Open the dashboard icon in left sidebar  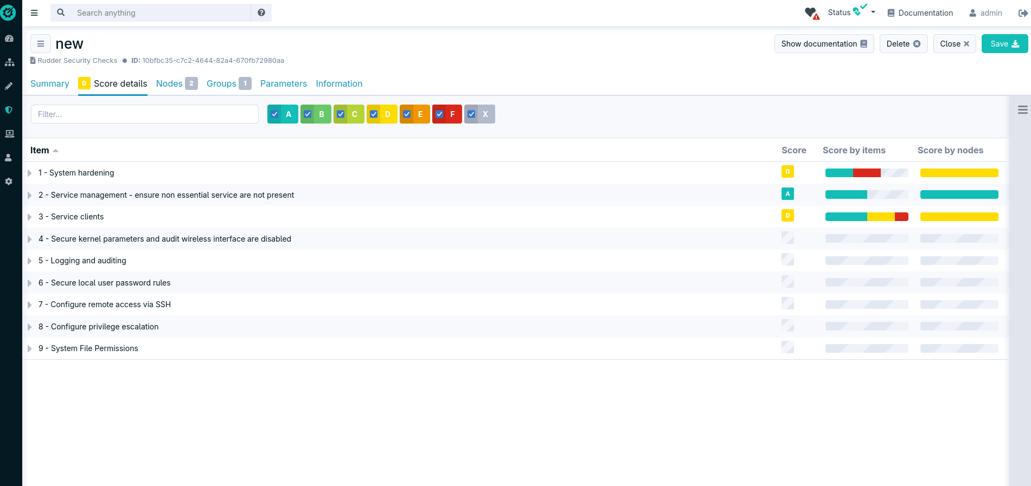[9, 38]
